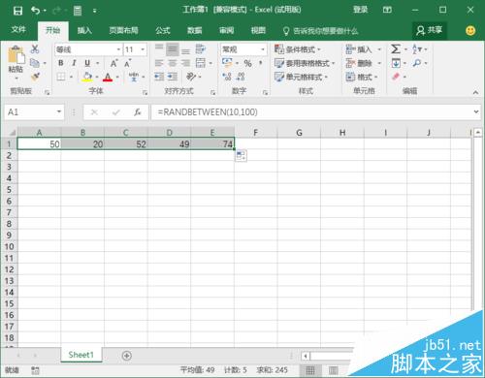This screenshot has height=378, width=485.
Task: Toggle Italic formatting
Action: (x=74, y=63)
